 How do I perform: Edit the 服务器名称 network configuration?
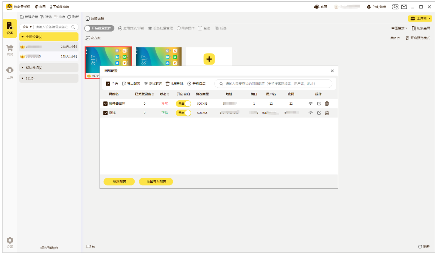click(x=319, y=104)
